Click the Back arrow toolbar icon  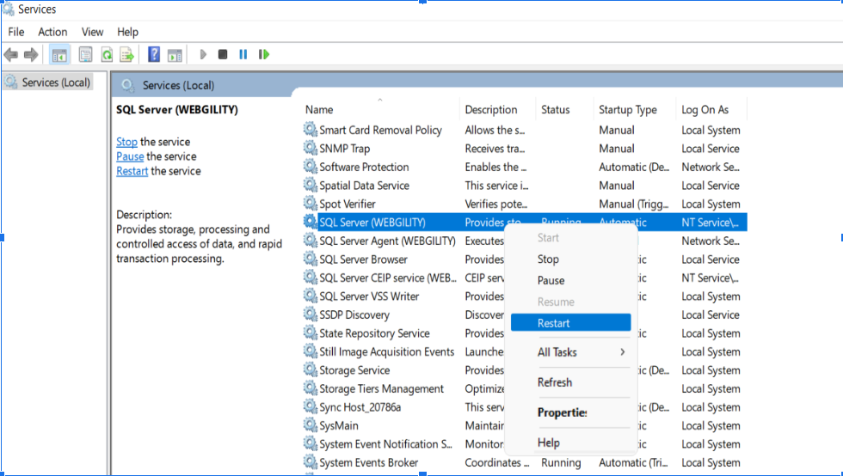[10, 54]
